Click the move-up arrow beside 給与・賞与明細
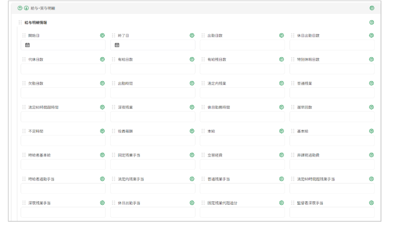 pos(20,8)
